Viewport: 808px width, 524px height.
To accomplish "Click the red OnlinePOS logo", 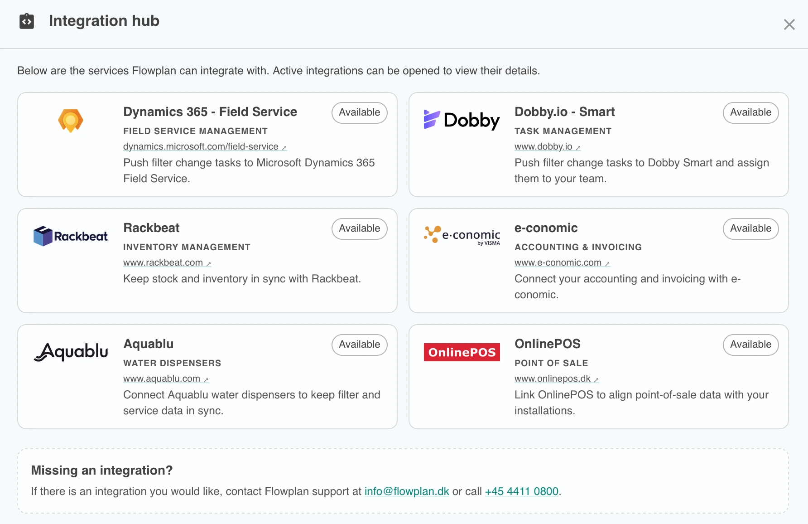I will click(462, 352).
